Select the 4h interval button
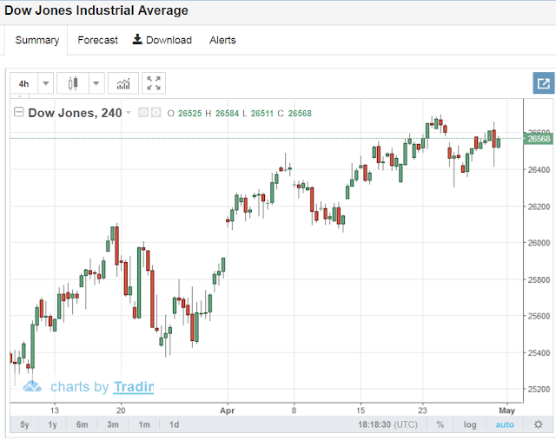This screenshot has width=556, height=440. 23,83
